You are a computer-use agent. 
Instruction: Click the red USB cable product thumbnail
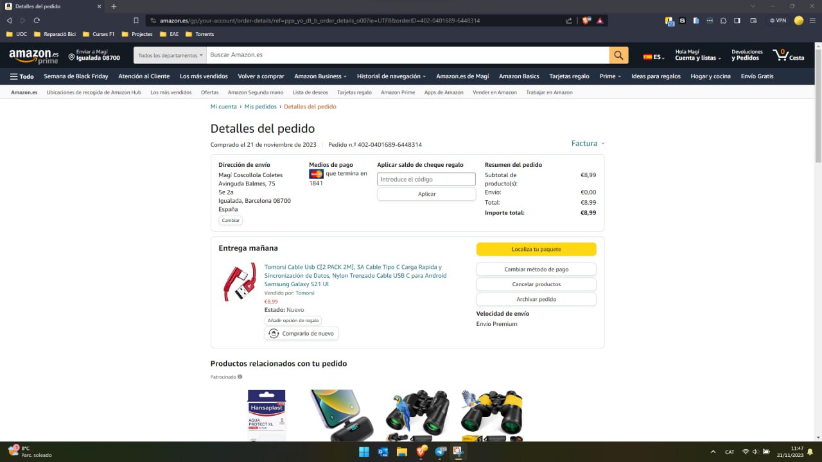point(239,282)
